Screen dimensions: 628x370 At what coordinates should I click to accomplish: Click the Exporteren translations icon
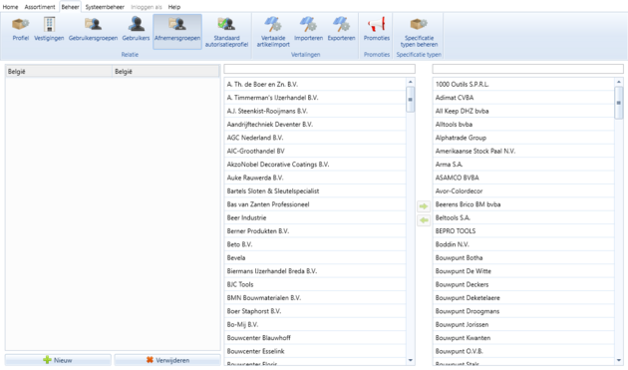click(x=341, y=29)
